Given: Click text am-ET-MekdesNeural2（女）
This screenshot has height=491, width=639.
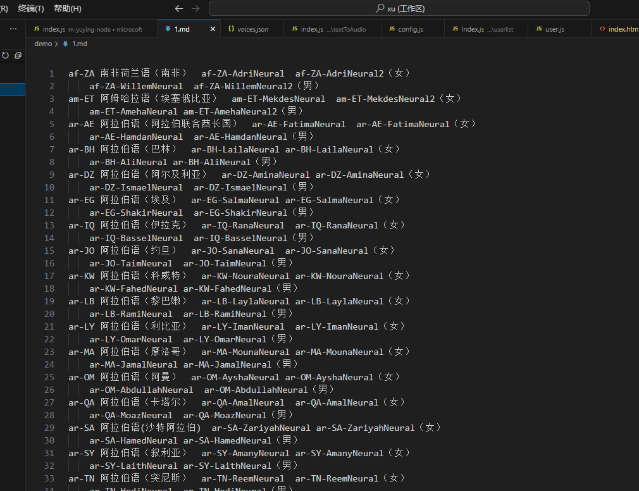Looking at the screenshot, I should [399, 99].
